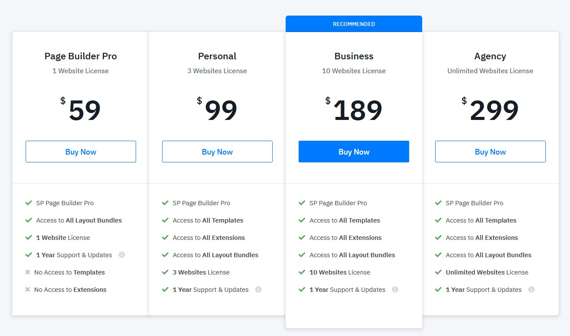Click the Business plan title heading
This screenshot has height=336, width=570.
coord(354,56)
